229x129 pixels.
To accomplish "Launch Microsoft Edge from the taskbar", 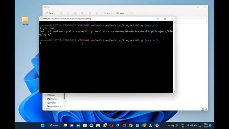I will coord(118,125).
